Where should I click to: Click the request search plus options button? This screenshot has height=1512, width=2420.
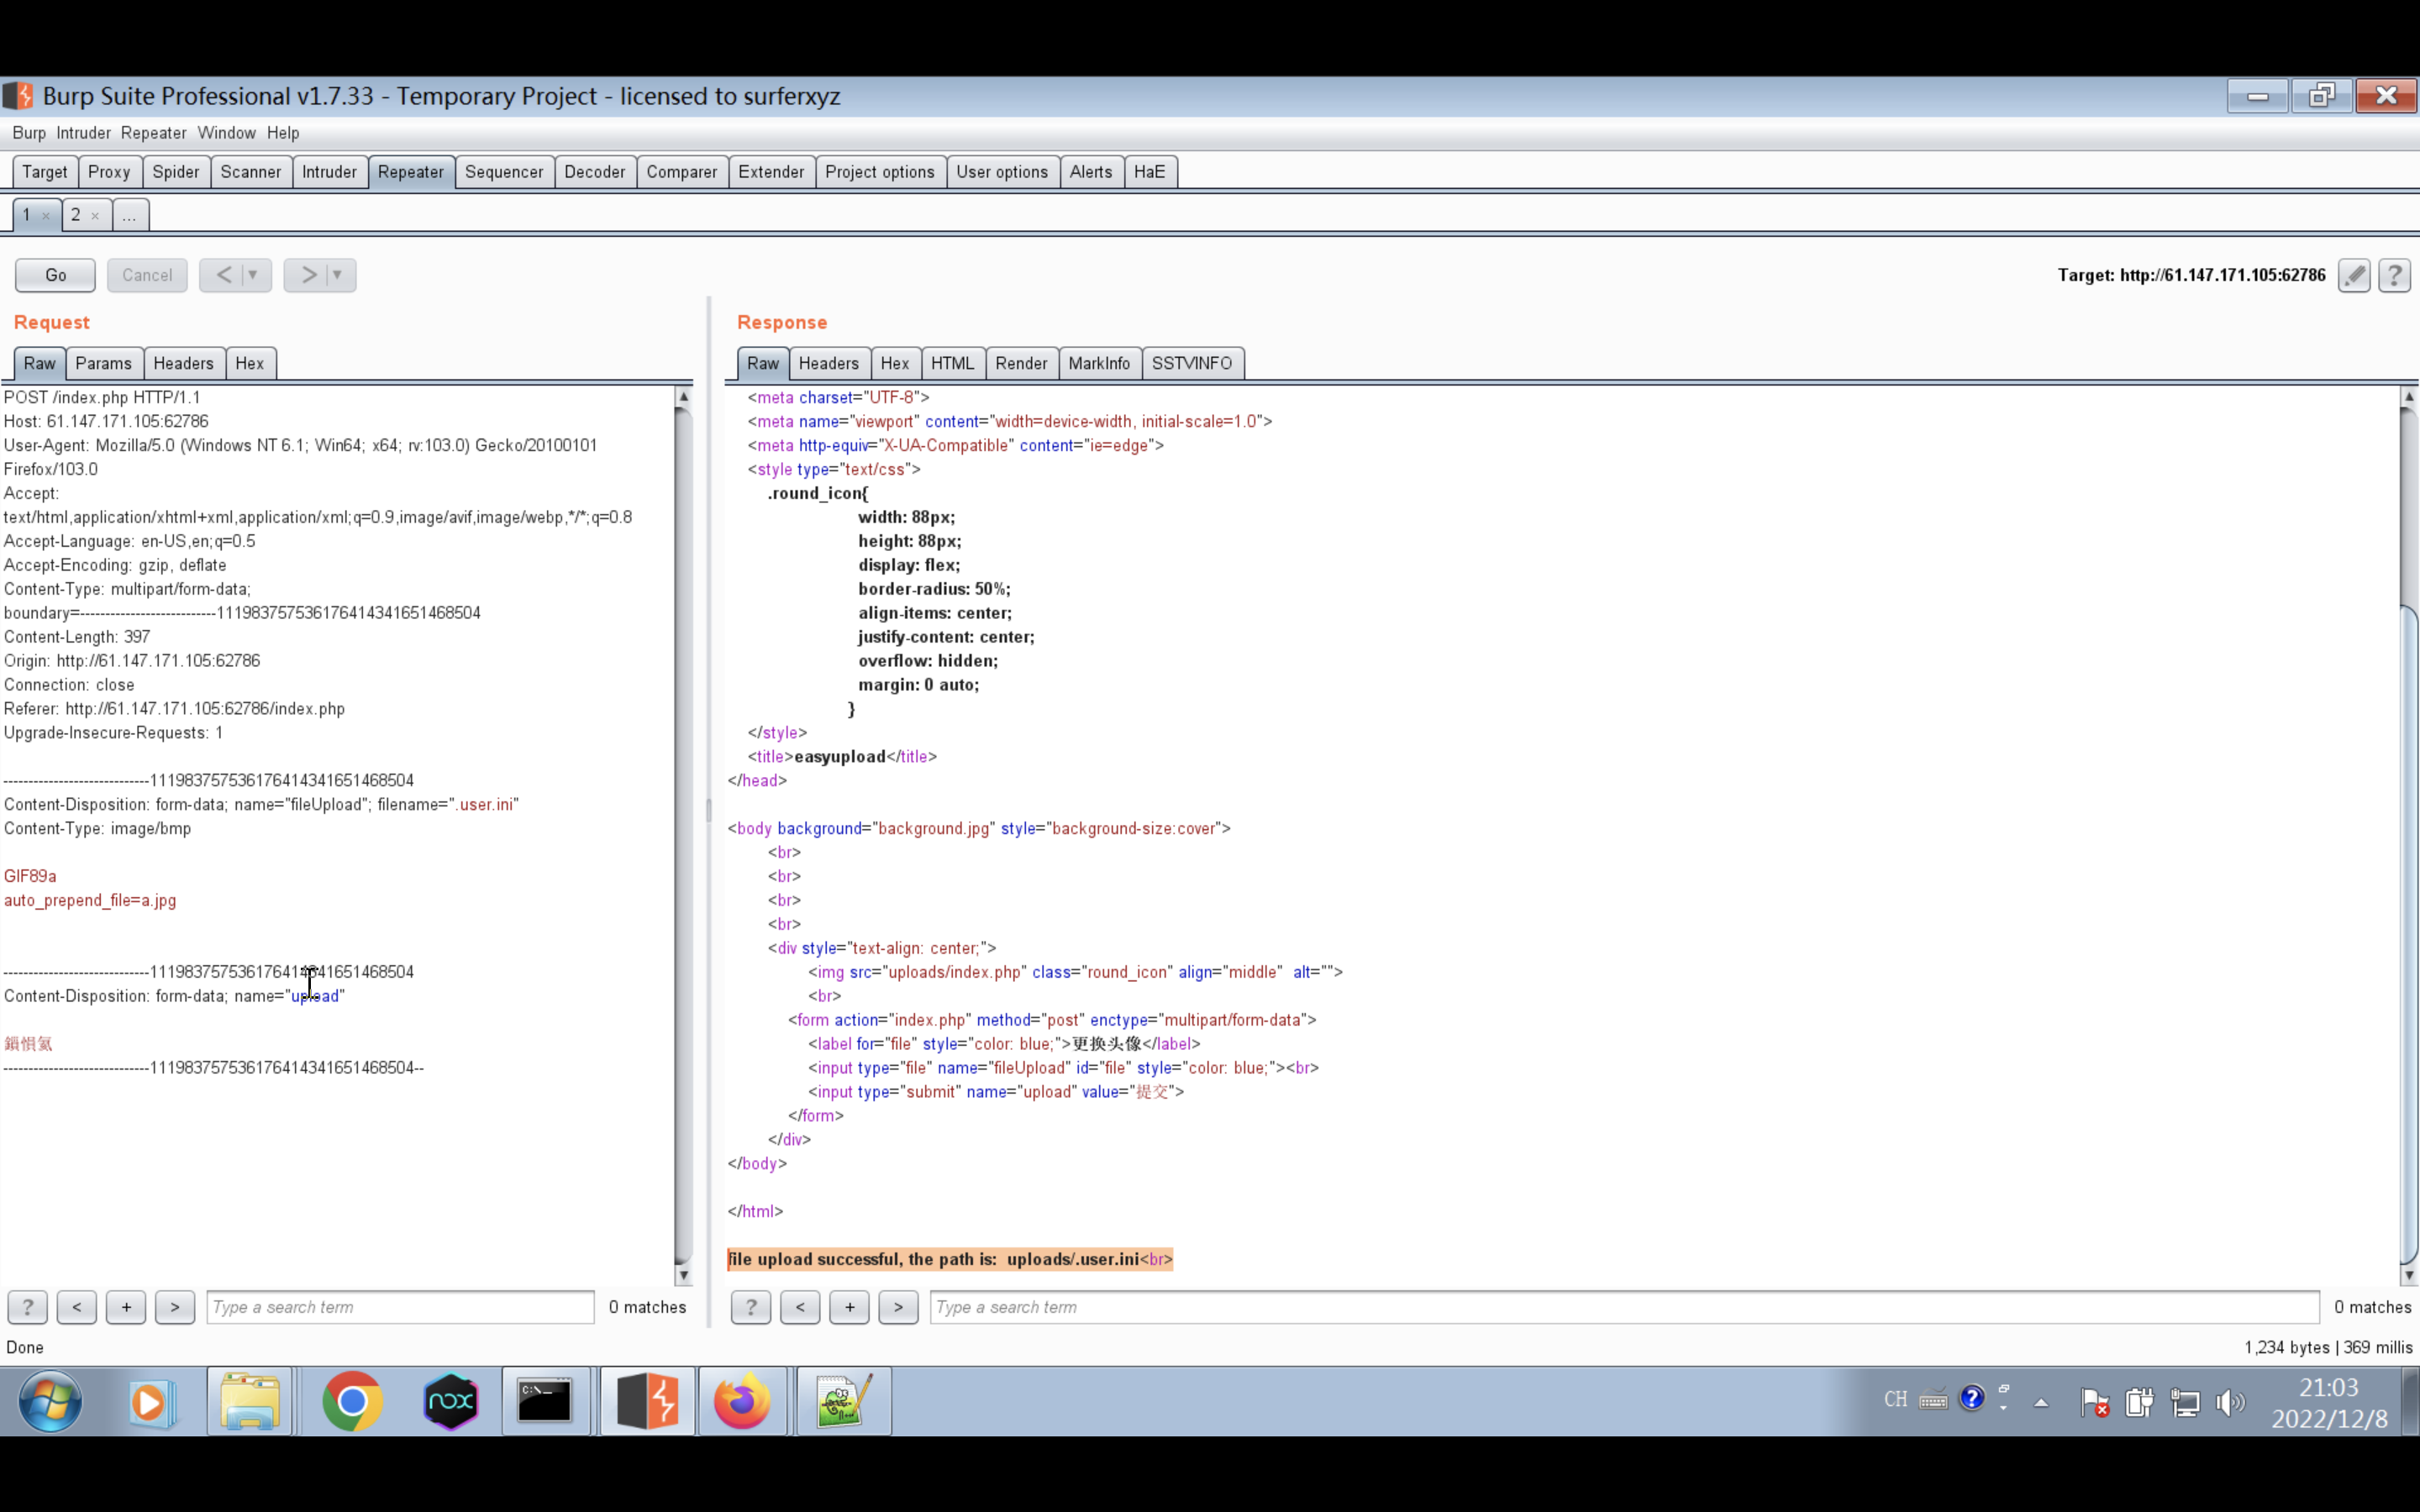[x=126, y=1307]
